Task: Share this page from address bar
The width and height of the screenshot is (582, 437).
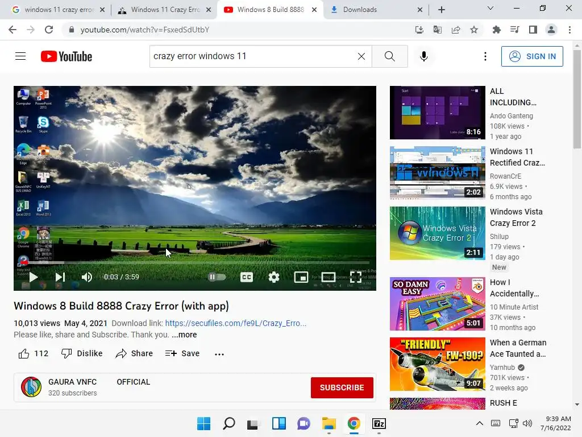Action: (x=456, y=30)
